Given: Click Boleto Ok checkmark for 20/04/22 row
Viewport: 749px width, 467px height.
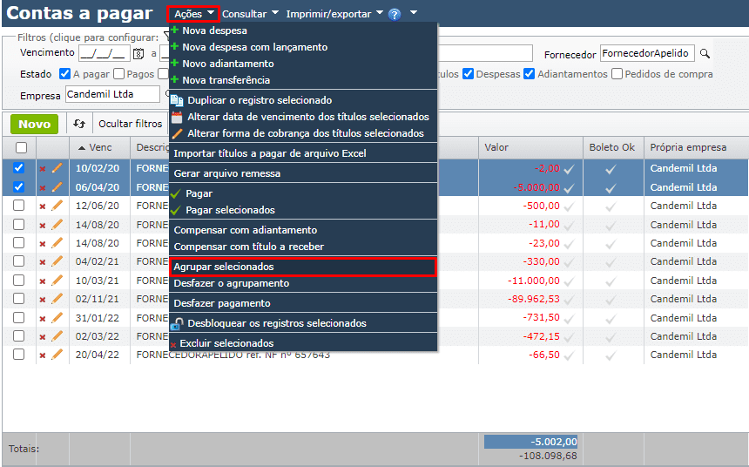Looking at the screenshot, I should tap(611, 355).
